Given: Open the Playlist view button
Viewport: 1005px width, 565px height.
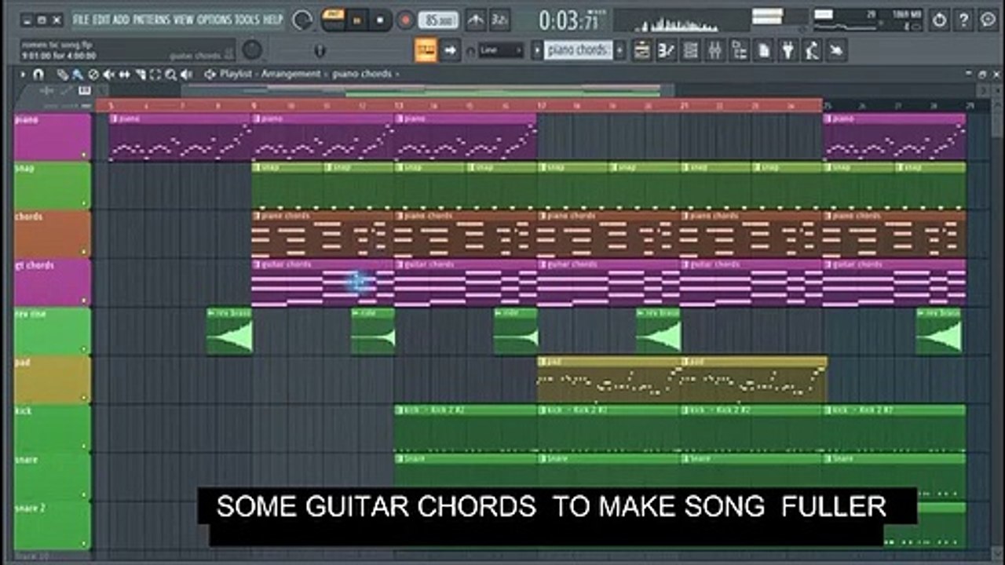Looking at the screenshot, I should (x=642, y=50).
